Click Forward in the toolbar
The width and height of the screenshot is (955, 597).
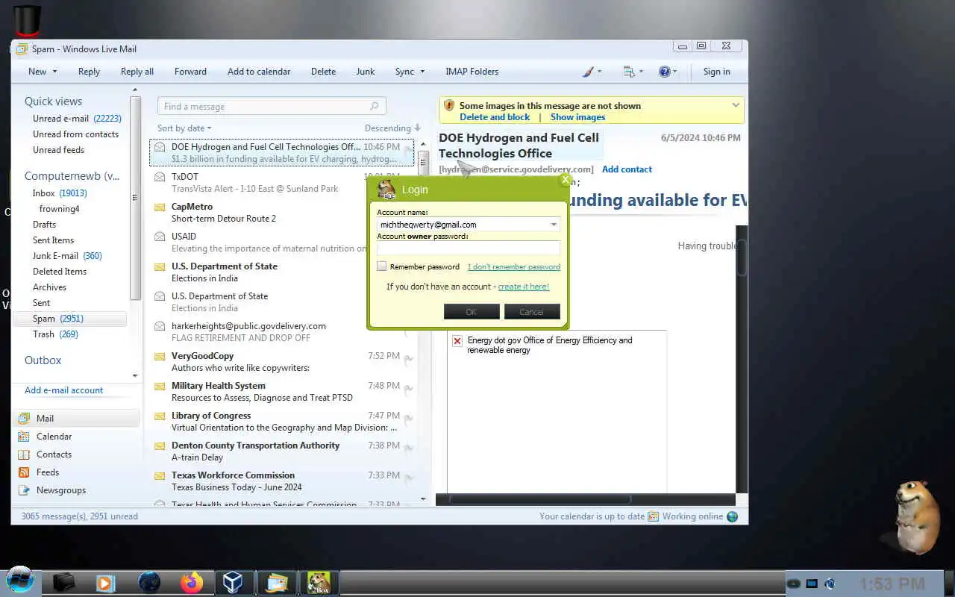click(190, 72)
